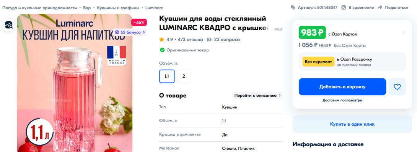Click the bonus coin icon in 52 бонуса

pyautogui.click(x=117, y=32)
